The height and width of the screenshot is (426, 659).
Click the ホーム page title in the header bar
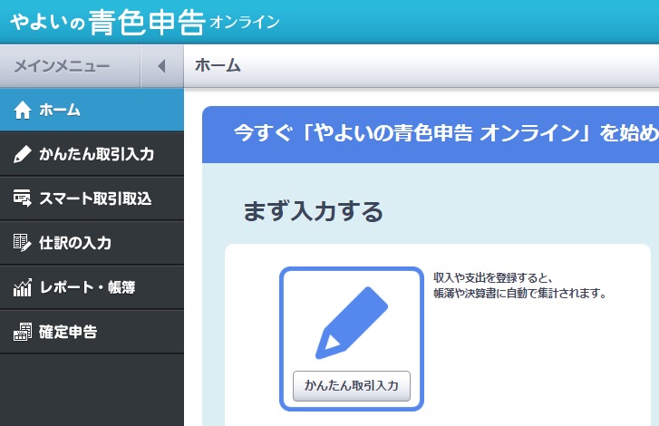(218, 65)
